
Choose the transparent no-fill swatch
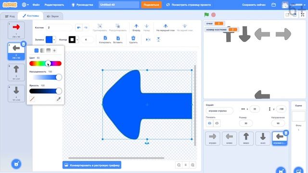(x=32, y=99)
